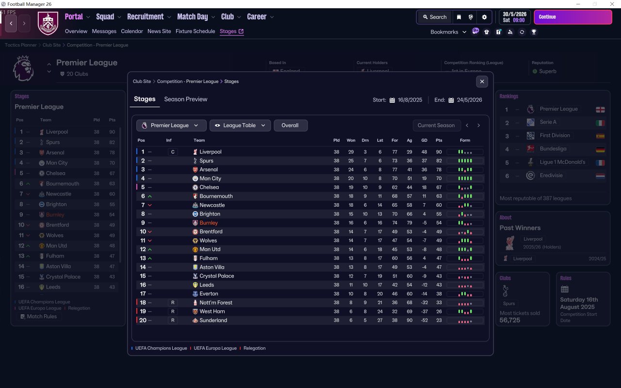Switch to the Season Preview tab
The height and width of the screenshot is (388, 621).
[186, 99]
